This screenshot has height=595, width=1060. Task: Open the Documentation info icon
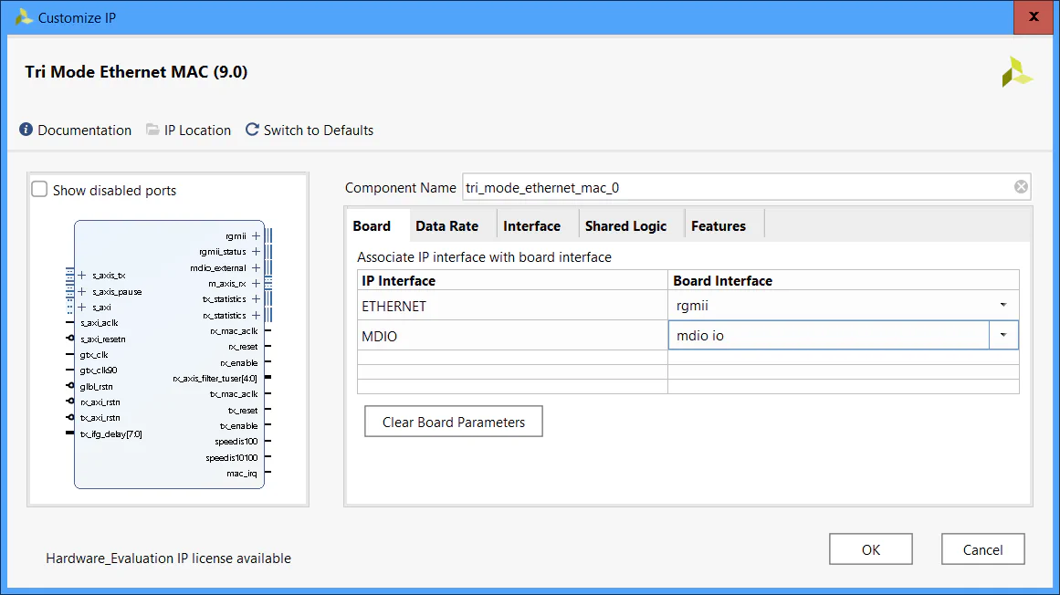click(x=26, y=130)
